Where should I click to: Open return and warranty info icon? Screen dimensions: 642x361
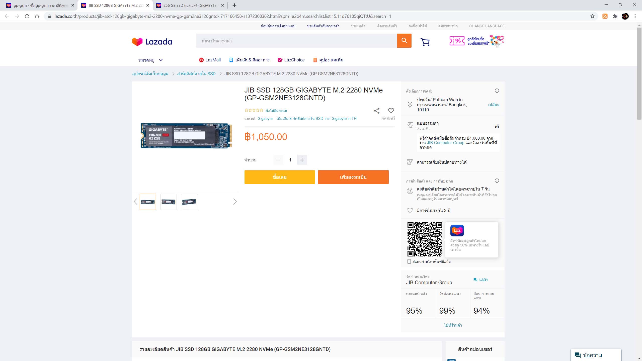click(x=497, y=181)
